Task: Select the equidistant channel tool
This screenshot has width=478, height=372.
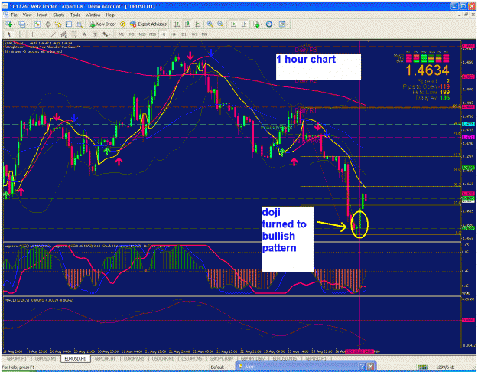Action: click(63, 34)
